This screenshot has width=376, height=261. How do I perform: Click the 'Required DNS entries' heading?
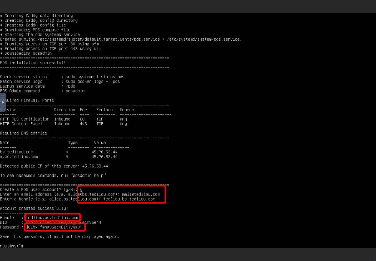pyautogui.click(x=23, y=133)
